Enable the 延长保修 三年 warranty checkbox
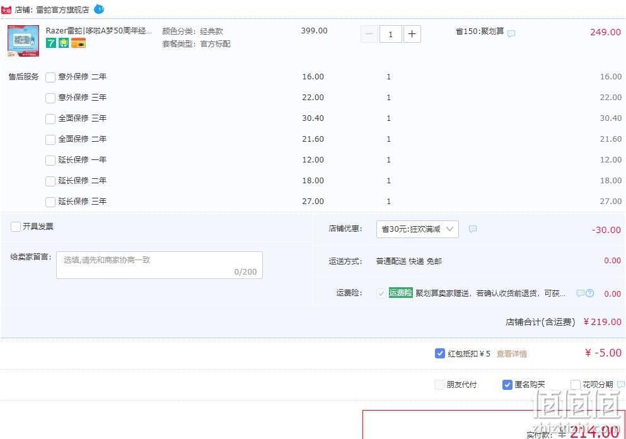 (50, 202)
